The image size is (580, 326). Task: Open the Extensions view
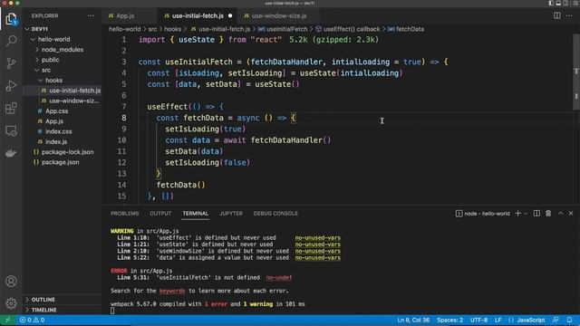[x=11, y=109]
